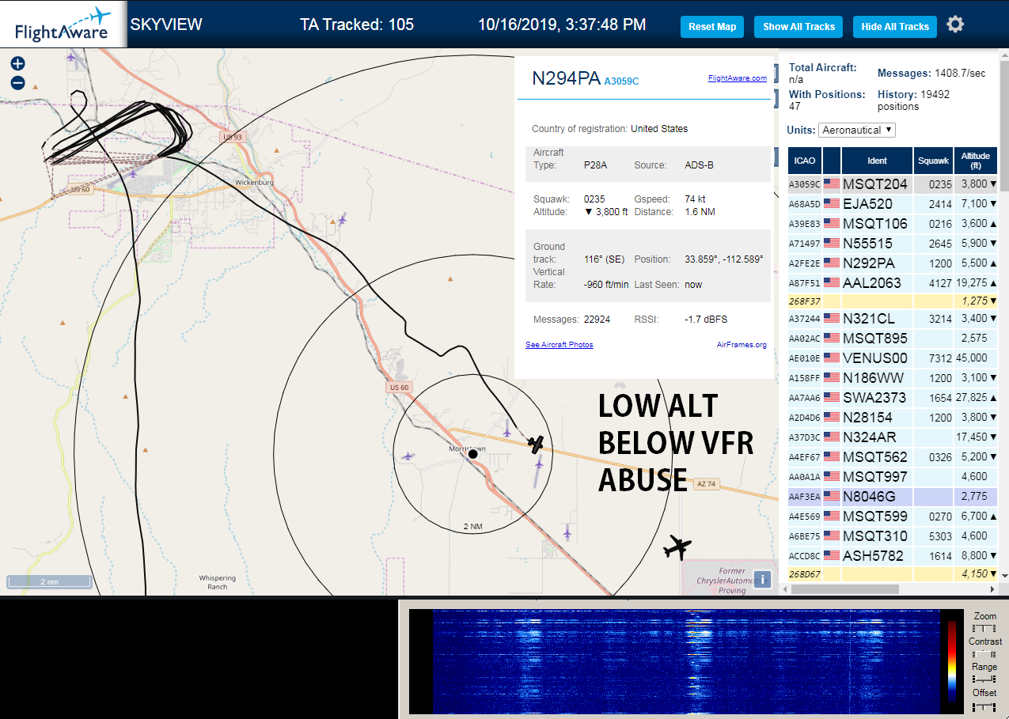The width and height of the screenshot is (1009, 719).
Task: Select the N186WW aircraft row
Action: click(893, 378)
